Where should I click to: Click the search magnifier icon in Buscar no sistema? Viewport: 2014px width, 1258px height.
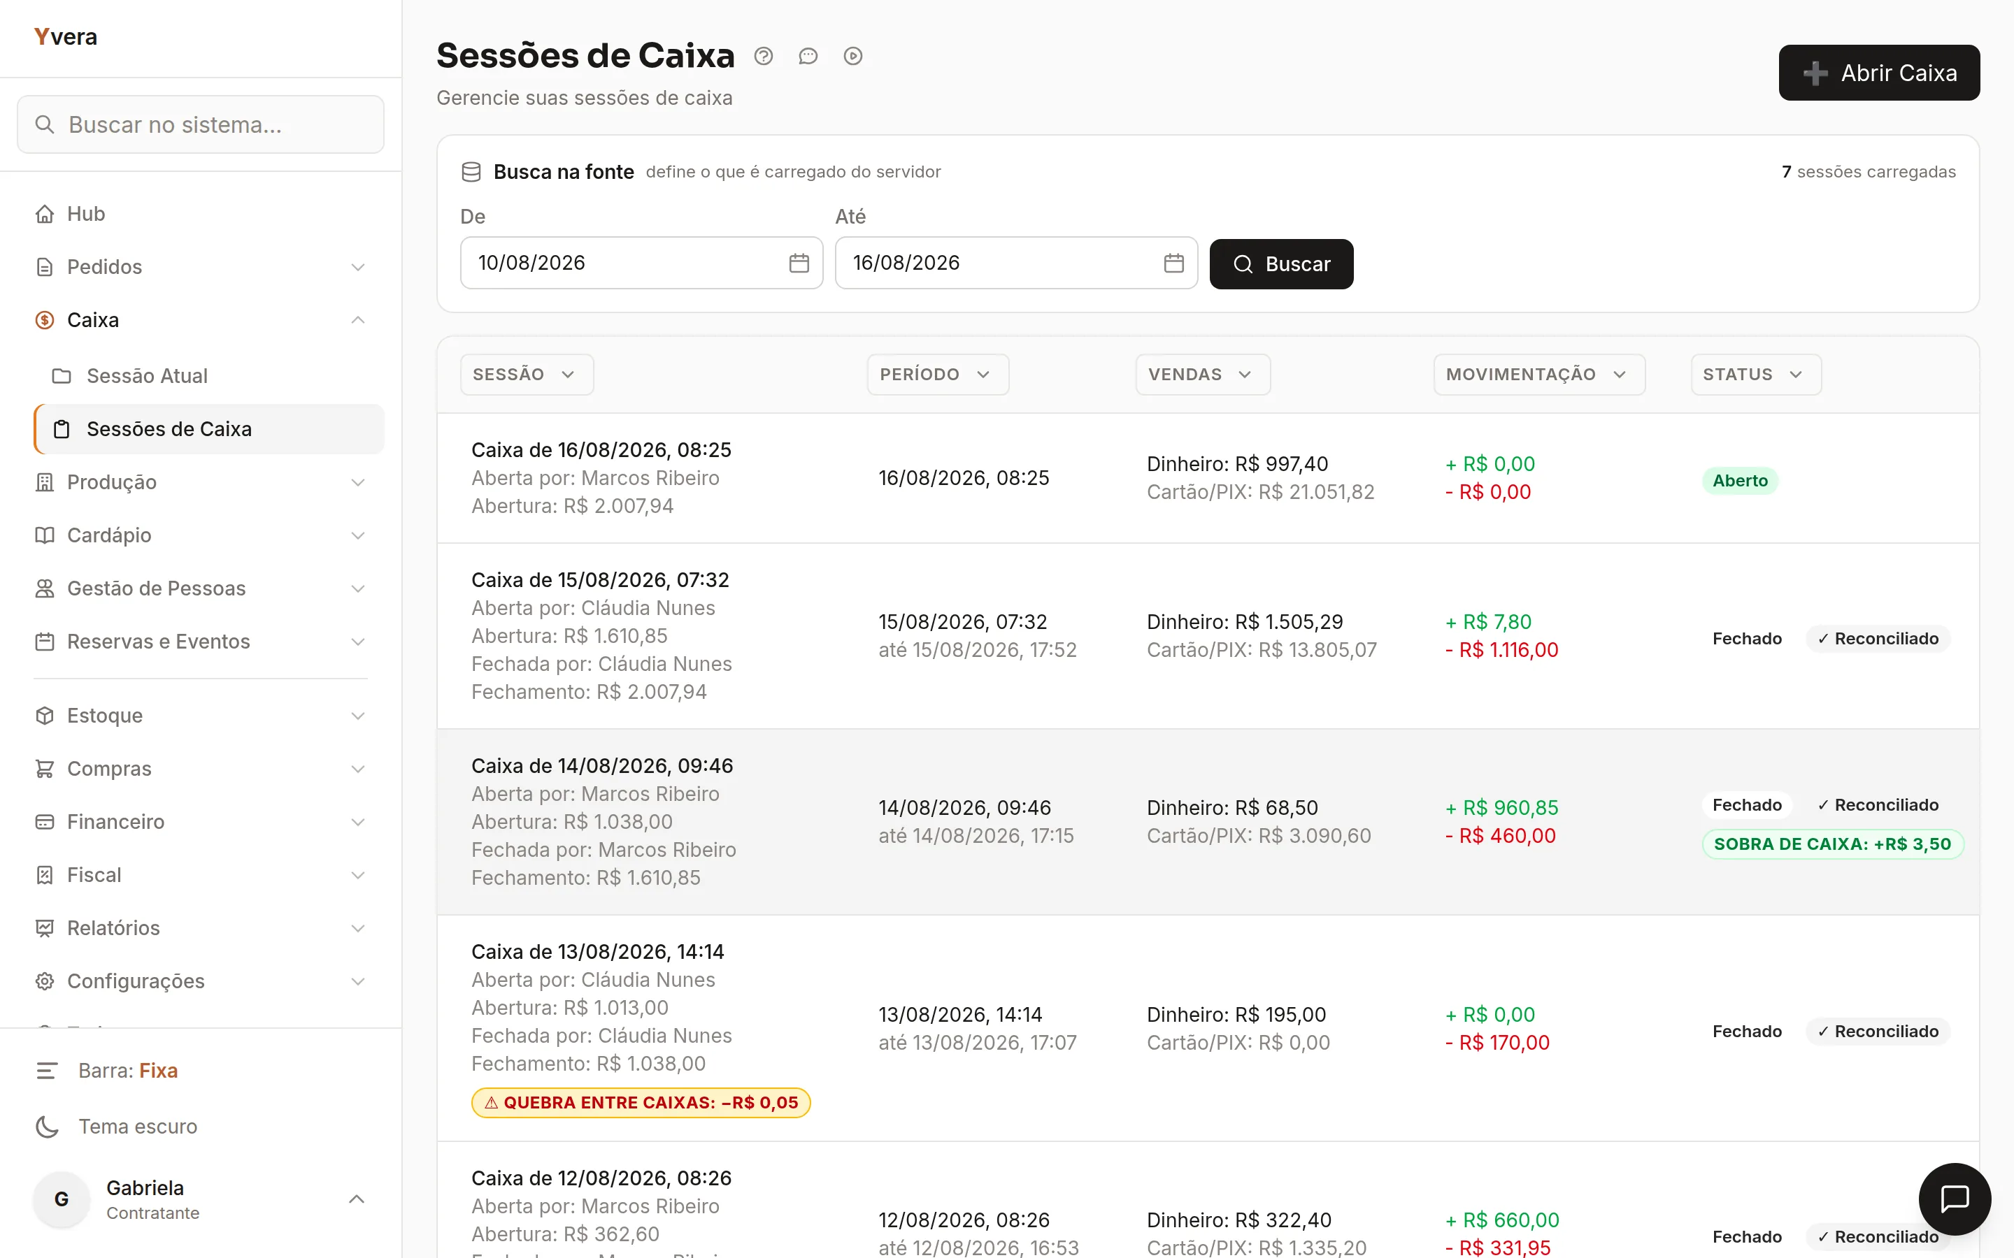point(45,125)
